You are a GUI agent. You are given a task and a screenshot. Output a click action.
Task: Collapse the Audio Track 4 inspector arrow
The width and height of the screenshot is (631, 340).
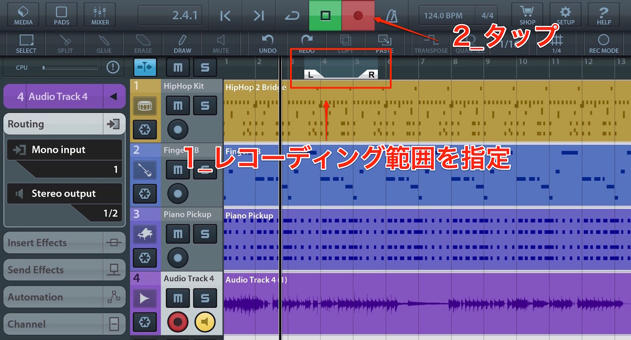click(x=115, y=96)
